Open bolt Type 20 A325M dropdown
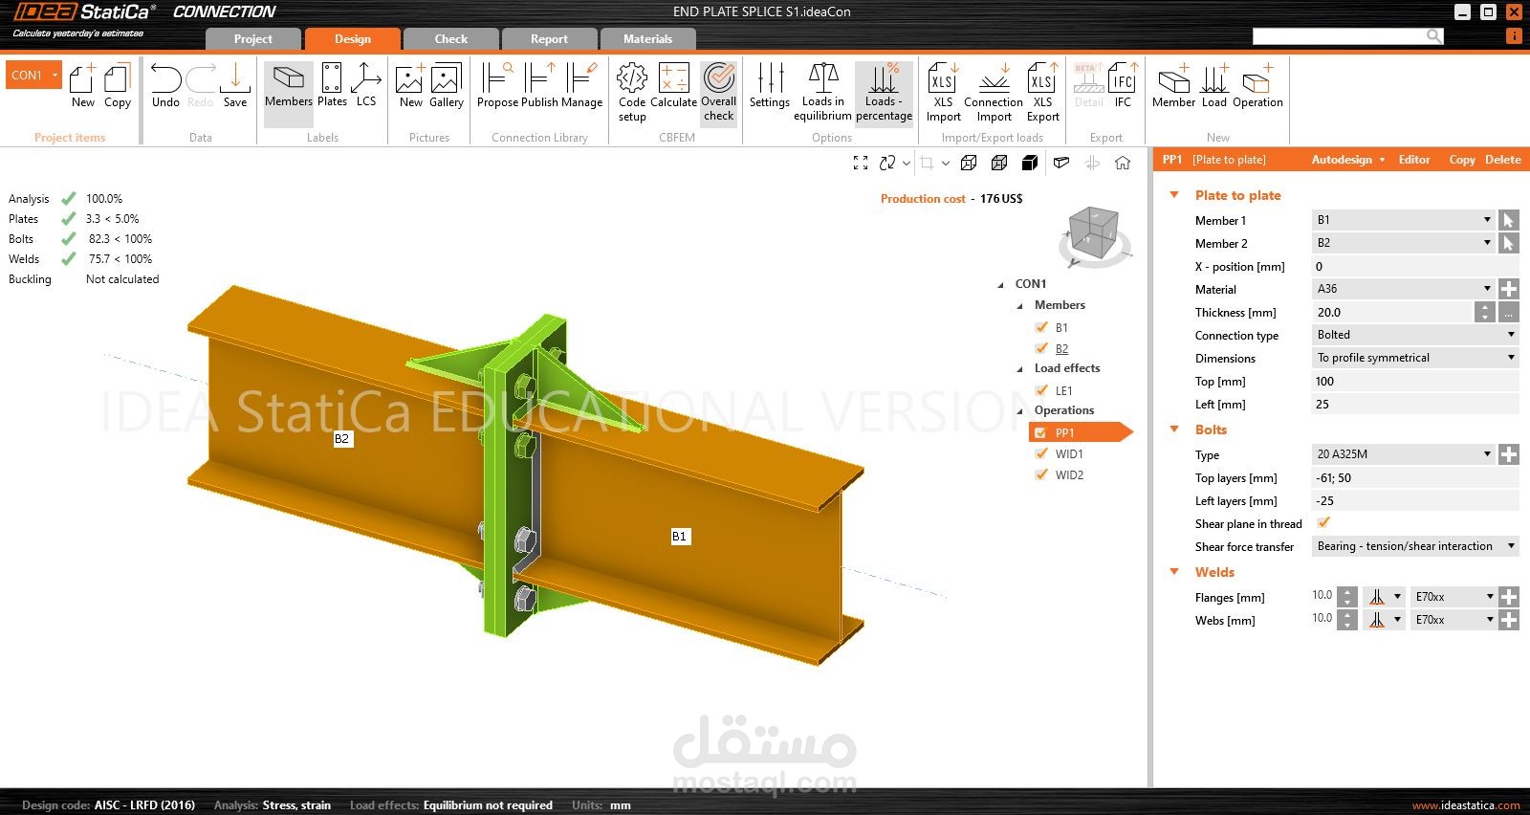This screenshot has width=1530, height=815. pos(1403,454)
